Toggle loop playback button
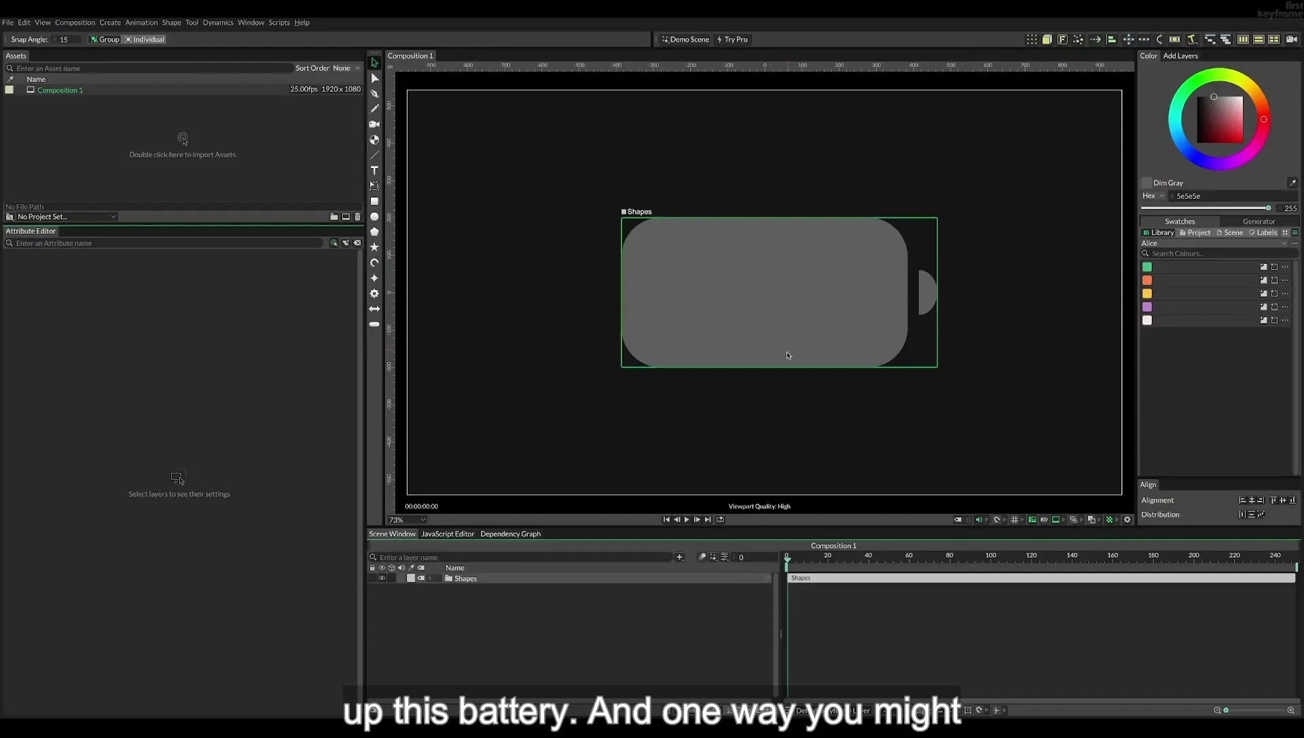The image size is (1304, 738). click(720, 520)
